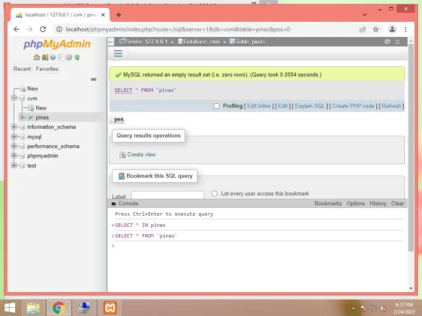Share this page icon in address bar

[x=363, y=29]
